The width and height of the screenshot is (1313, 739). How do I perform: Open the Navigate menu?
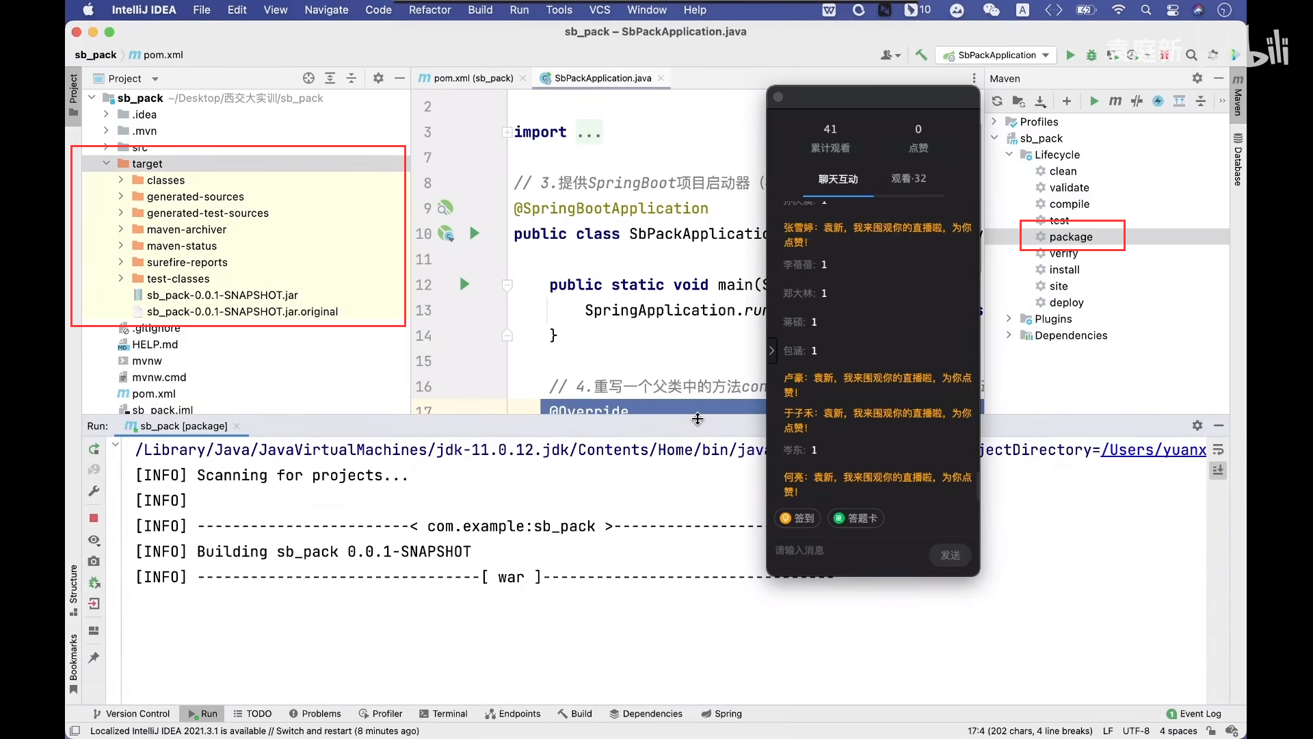click(326, 10)
